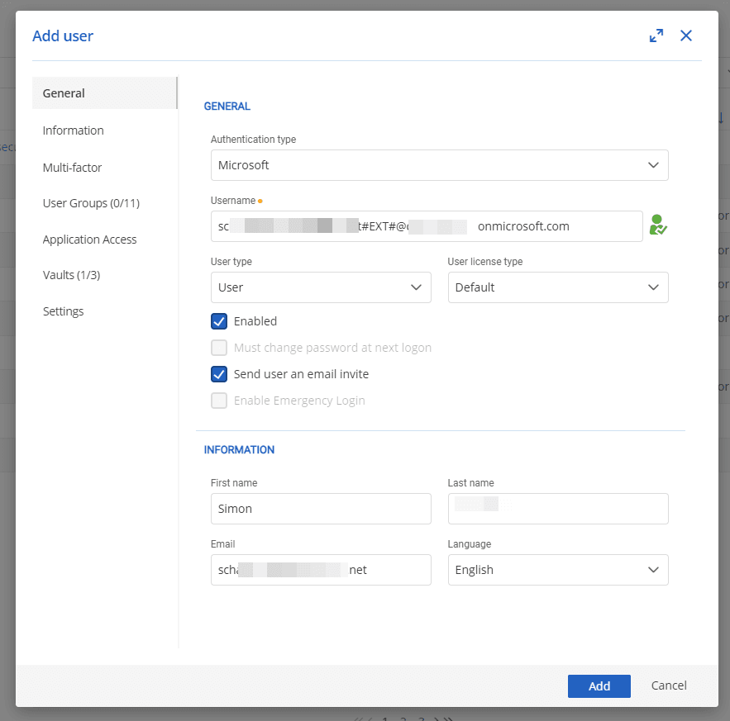Click the Email input field

pyautogui.click(x=321, y=570)
